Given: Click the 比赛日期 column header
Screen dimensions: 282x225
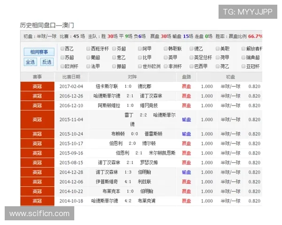Looking at the screenshot, I should [71, 77].
